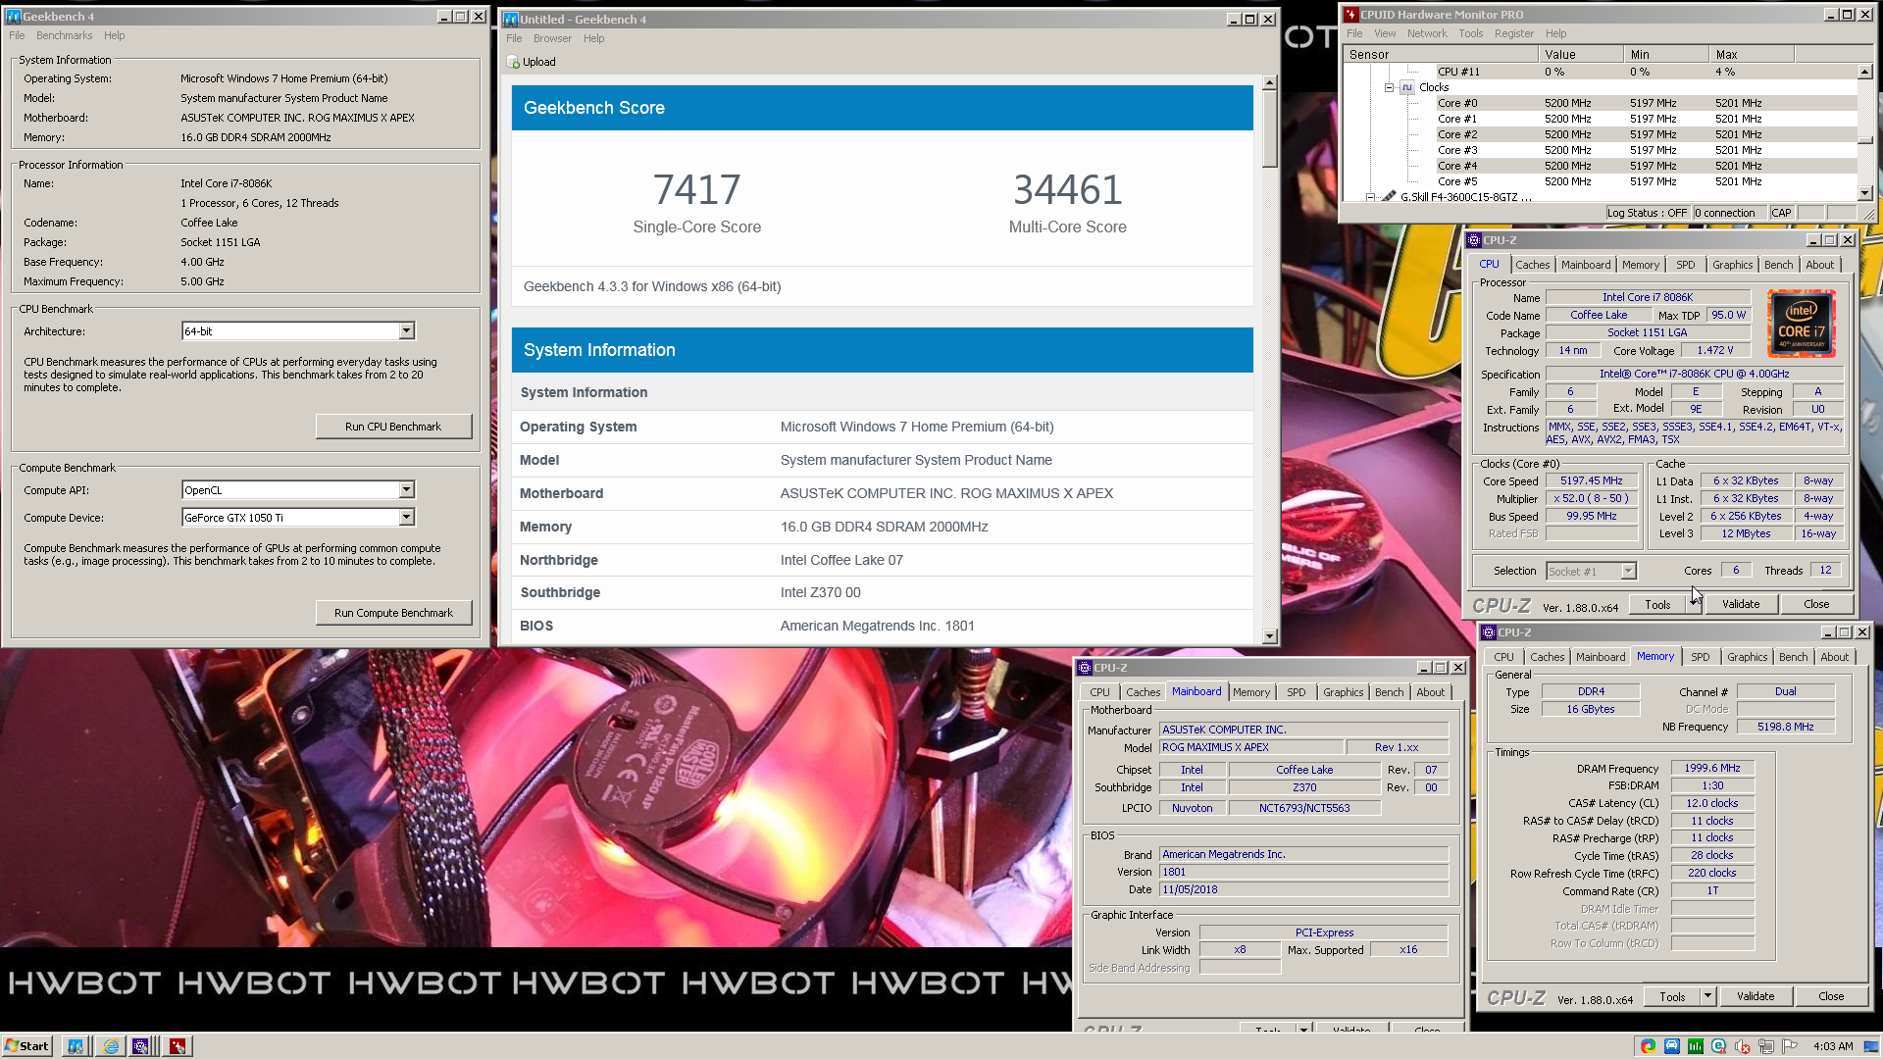Collapse the Clocks tree node

pos(1390,87)
